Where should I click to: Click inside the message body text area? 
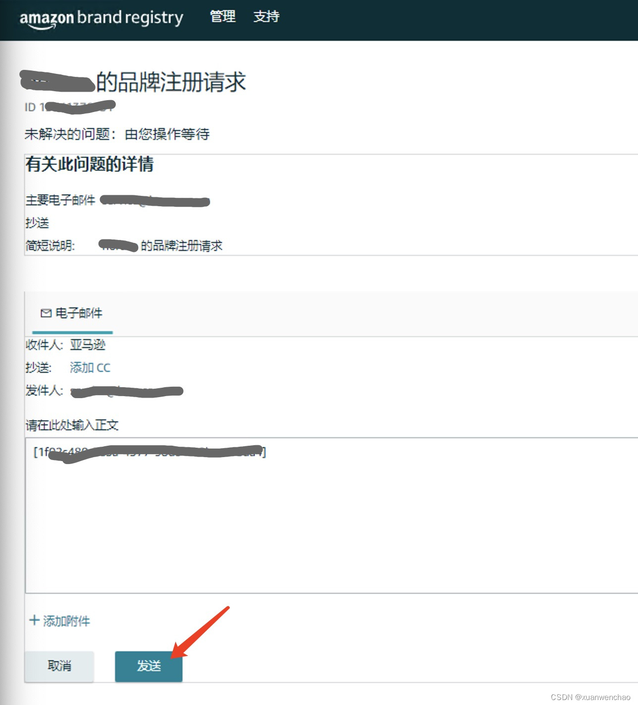tap(331, 516)
